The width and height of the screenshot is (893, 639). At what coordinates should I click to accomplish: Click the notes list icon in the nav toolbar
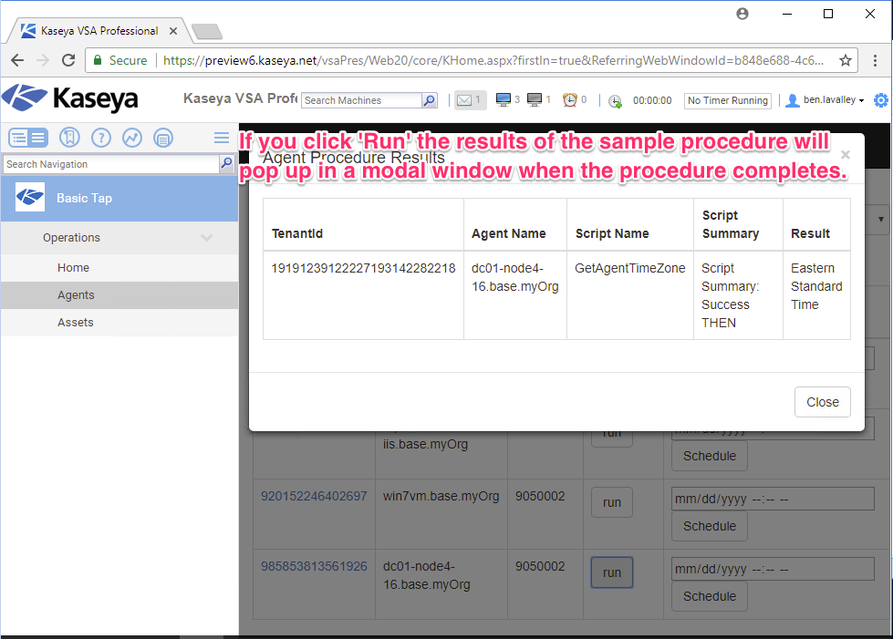pos(163,137)
